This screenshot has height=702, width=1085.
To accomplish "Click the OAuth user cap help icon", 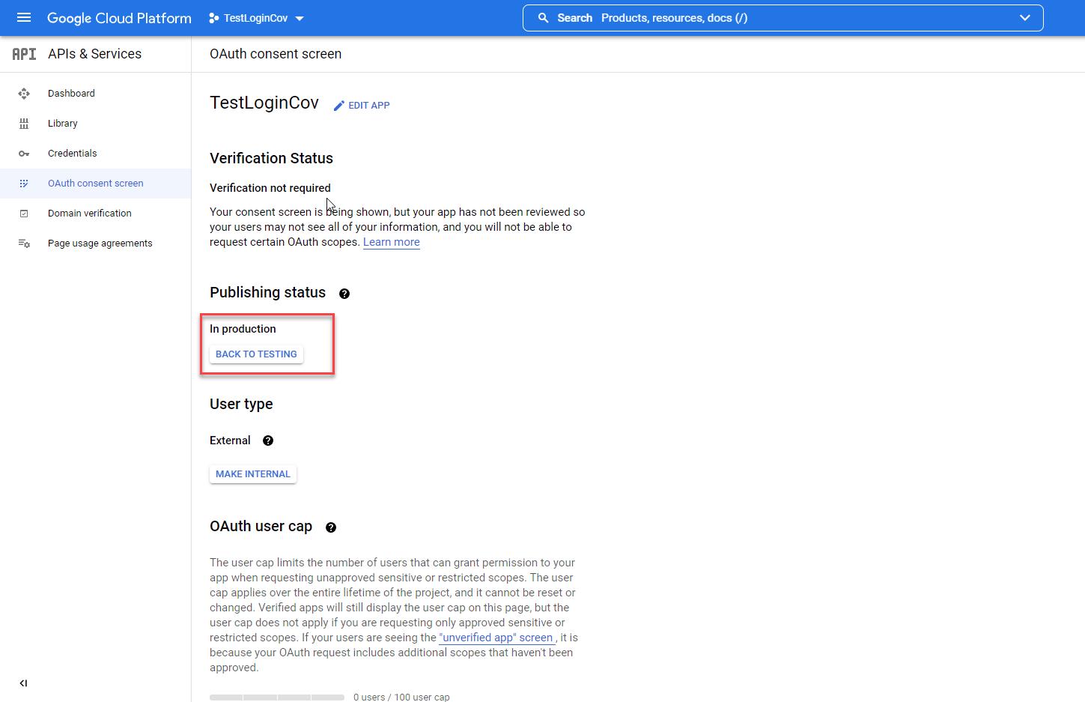I will (x=331, y=527).
